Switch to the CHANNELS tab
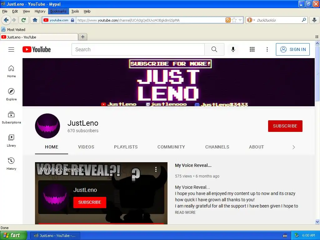 click(217, 147)
